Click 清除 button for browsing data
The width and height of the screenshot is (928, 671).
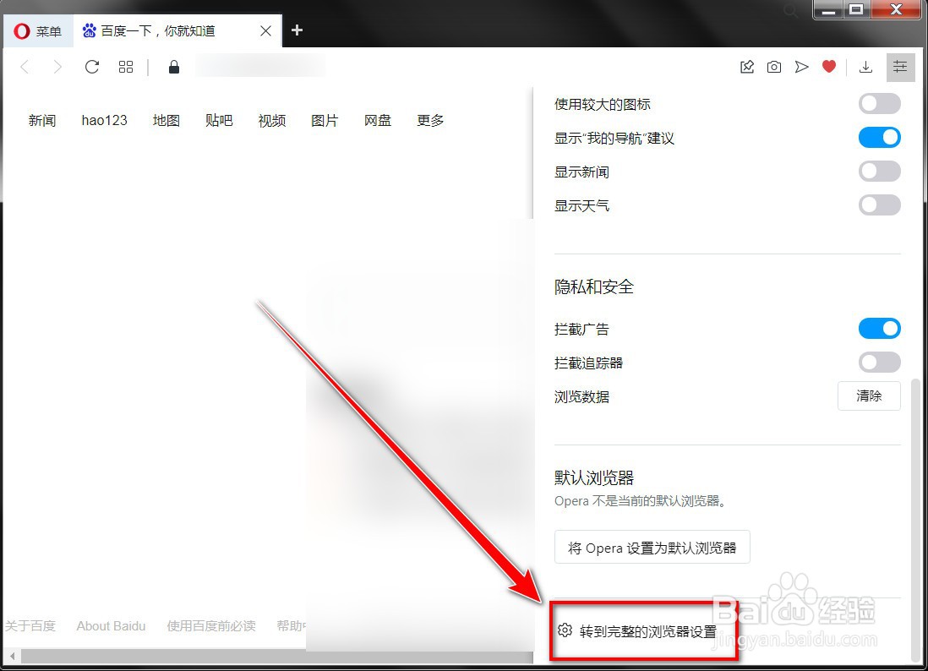click(x=869, y=396)
